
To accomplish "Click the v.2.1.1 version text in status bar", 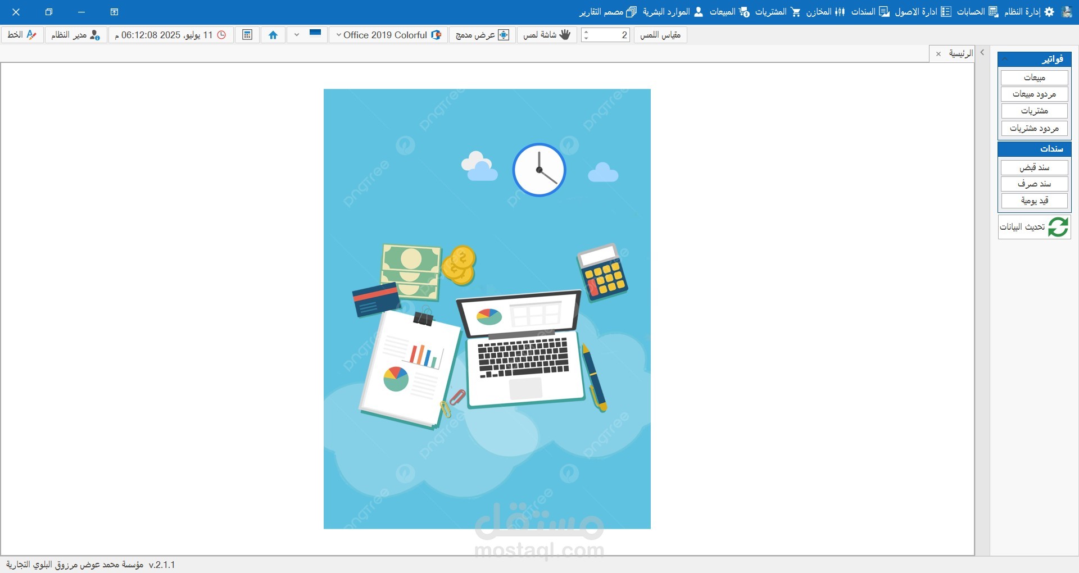I will [x=162, y=565].
